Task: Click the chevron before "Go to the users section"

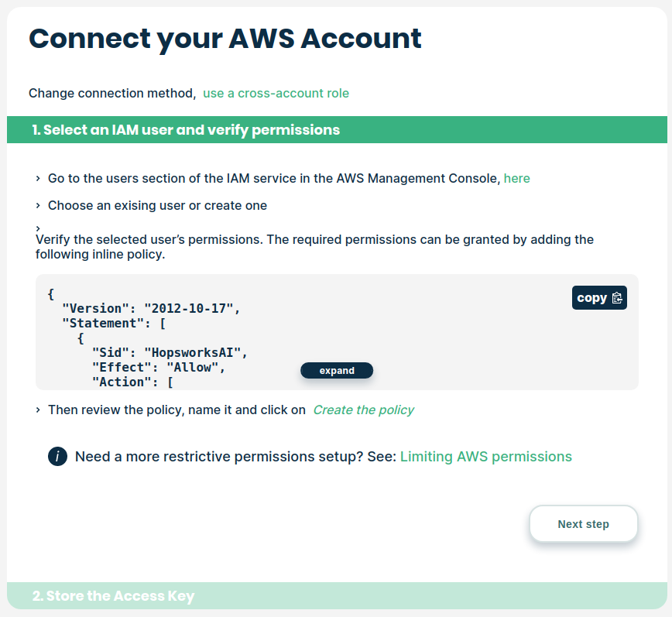Action: (x=38, y=179)
